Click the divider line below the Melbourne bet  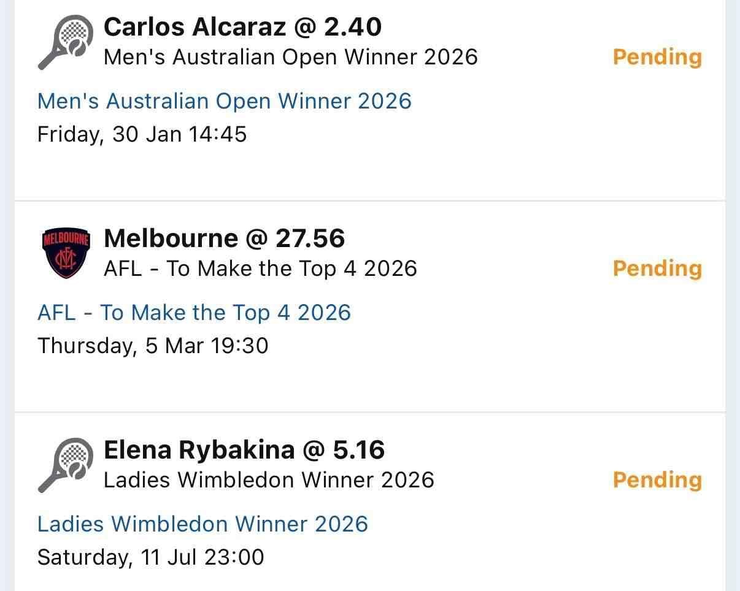[369, 413]
